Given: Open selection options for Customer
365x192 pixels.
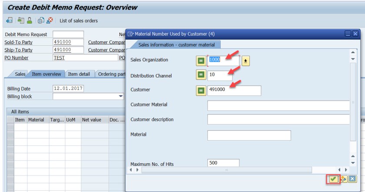Looking at the screenshot, I should click(x=201, y=91).
